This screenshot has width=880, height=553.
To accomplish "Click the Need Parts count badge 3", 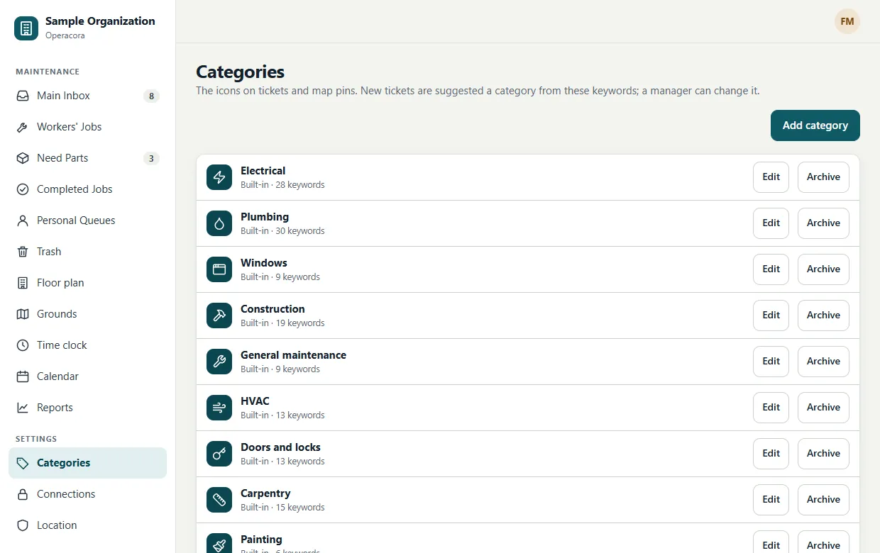I will point(150,158).
